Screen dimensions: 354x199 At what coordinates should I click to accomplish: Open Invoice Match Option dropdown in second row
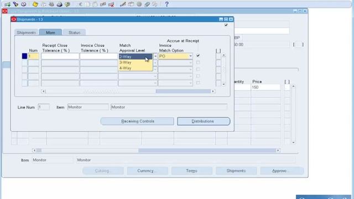(190, 62)
